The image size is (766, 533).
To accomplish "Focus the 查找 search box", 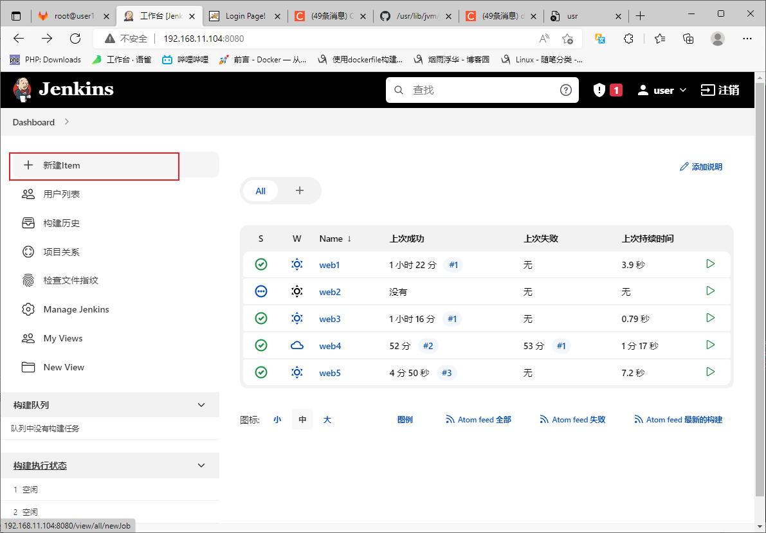I will click(482, 90).
